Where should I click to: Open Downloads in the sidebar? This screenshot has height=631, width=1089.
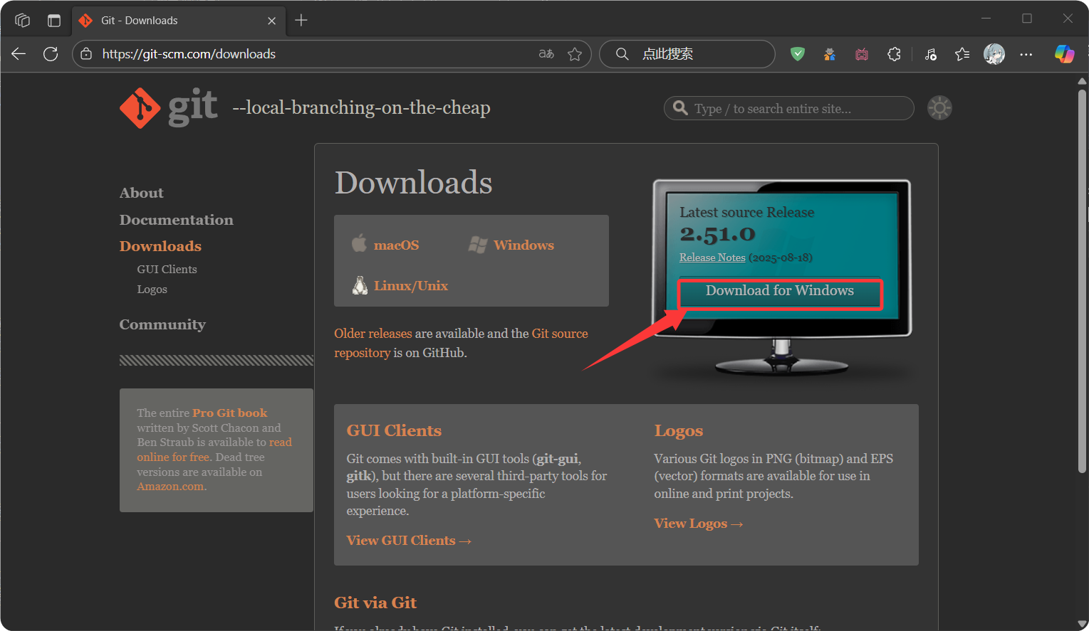click(x=160, y=246)
